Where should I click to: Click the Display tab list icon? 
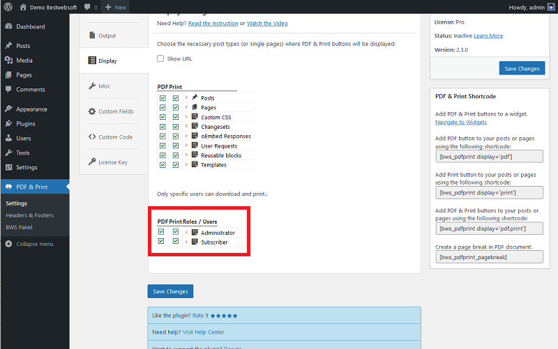(x=92, y=61)
